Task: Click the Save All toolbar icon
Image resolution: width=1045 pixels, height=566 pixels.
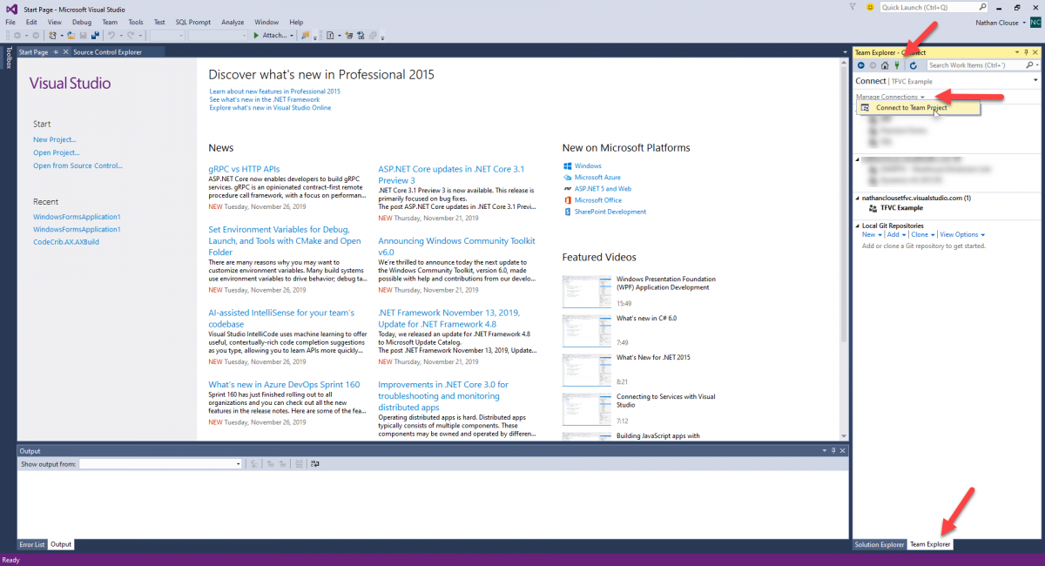Action: click(93, 36)
